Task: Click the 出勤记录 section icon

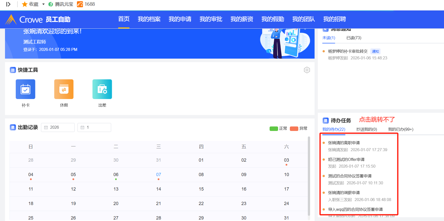Action: point(13,127)
